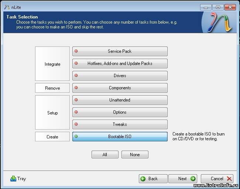Maximize the nLite window

click(218, 7)
